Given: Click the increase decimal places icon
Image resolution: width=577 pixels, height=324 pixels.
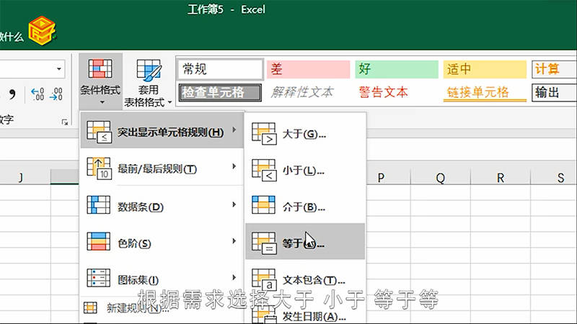Looking at the screenshot, I should click(x=38, y=95).
